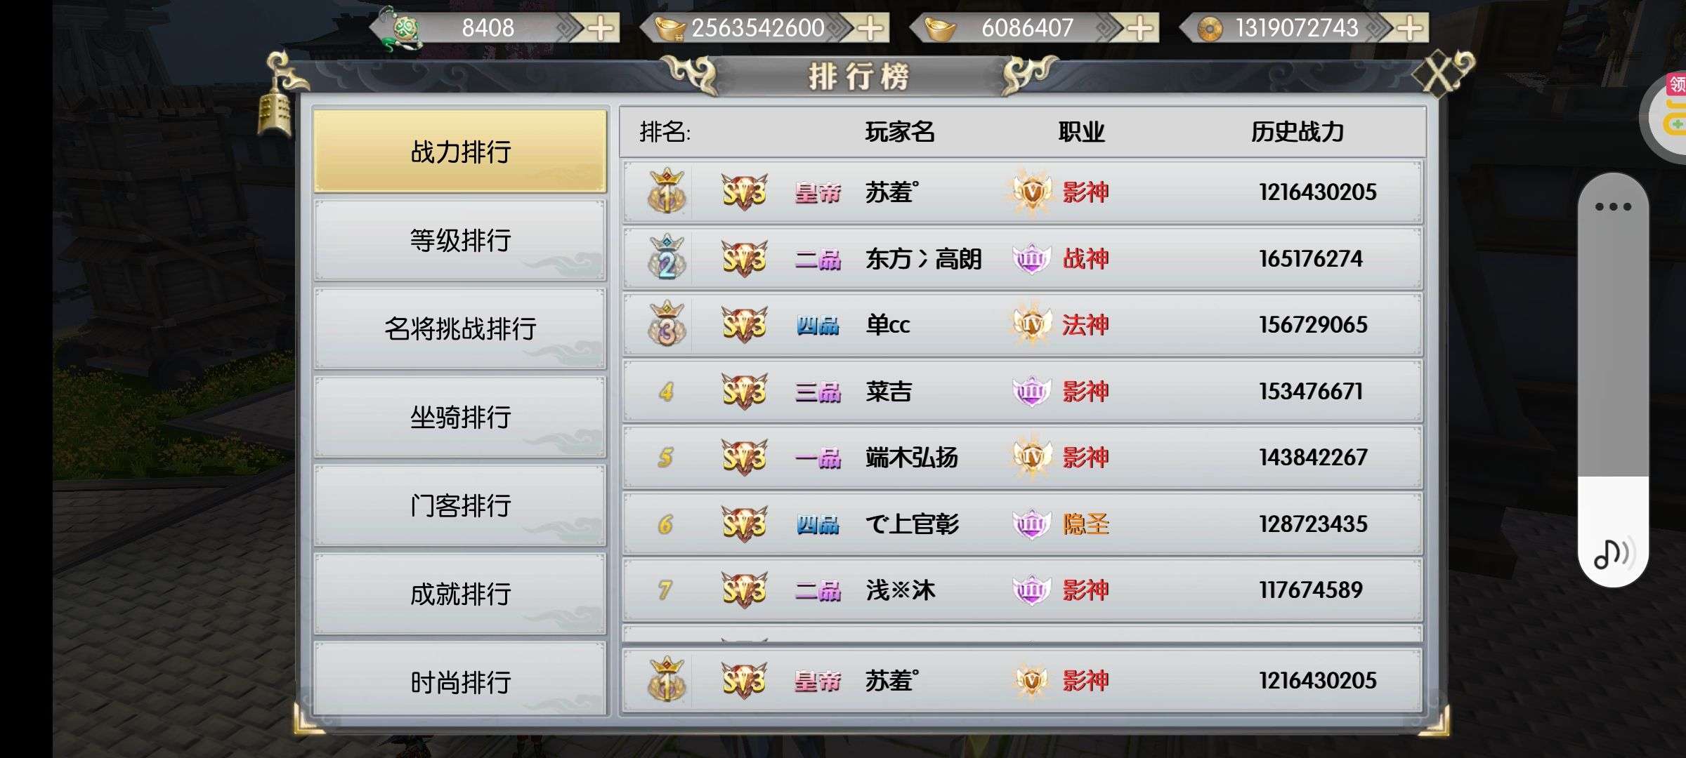Image resolution: width=1686 pixels, height=758 pixels.
Task: Click SV3 badge of 东方>高朗
Action: [x=745, y=258]
